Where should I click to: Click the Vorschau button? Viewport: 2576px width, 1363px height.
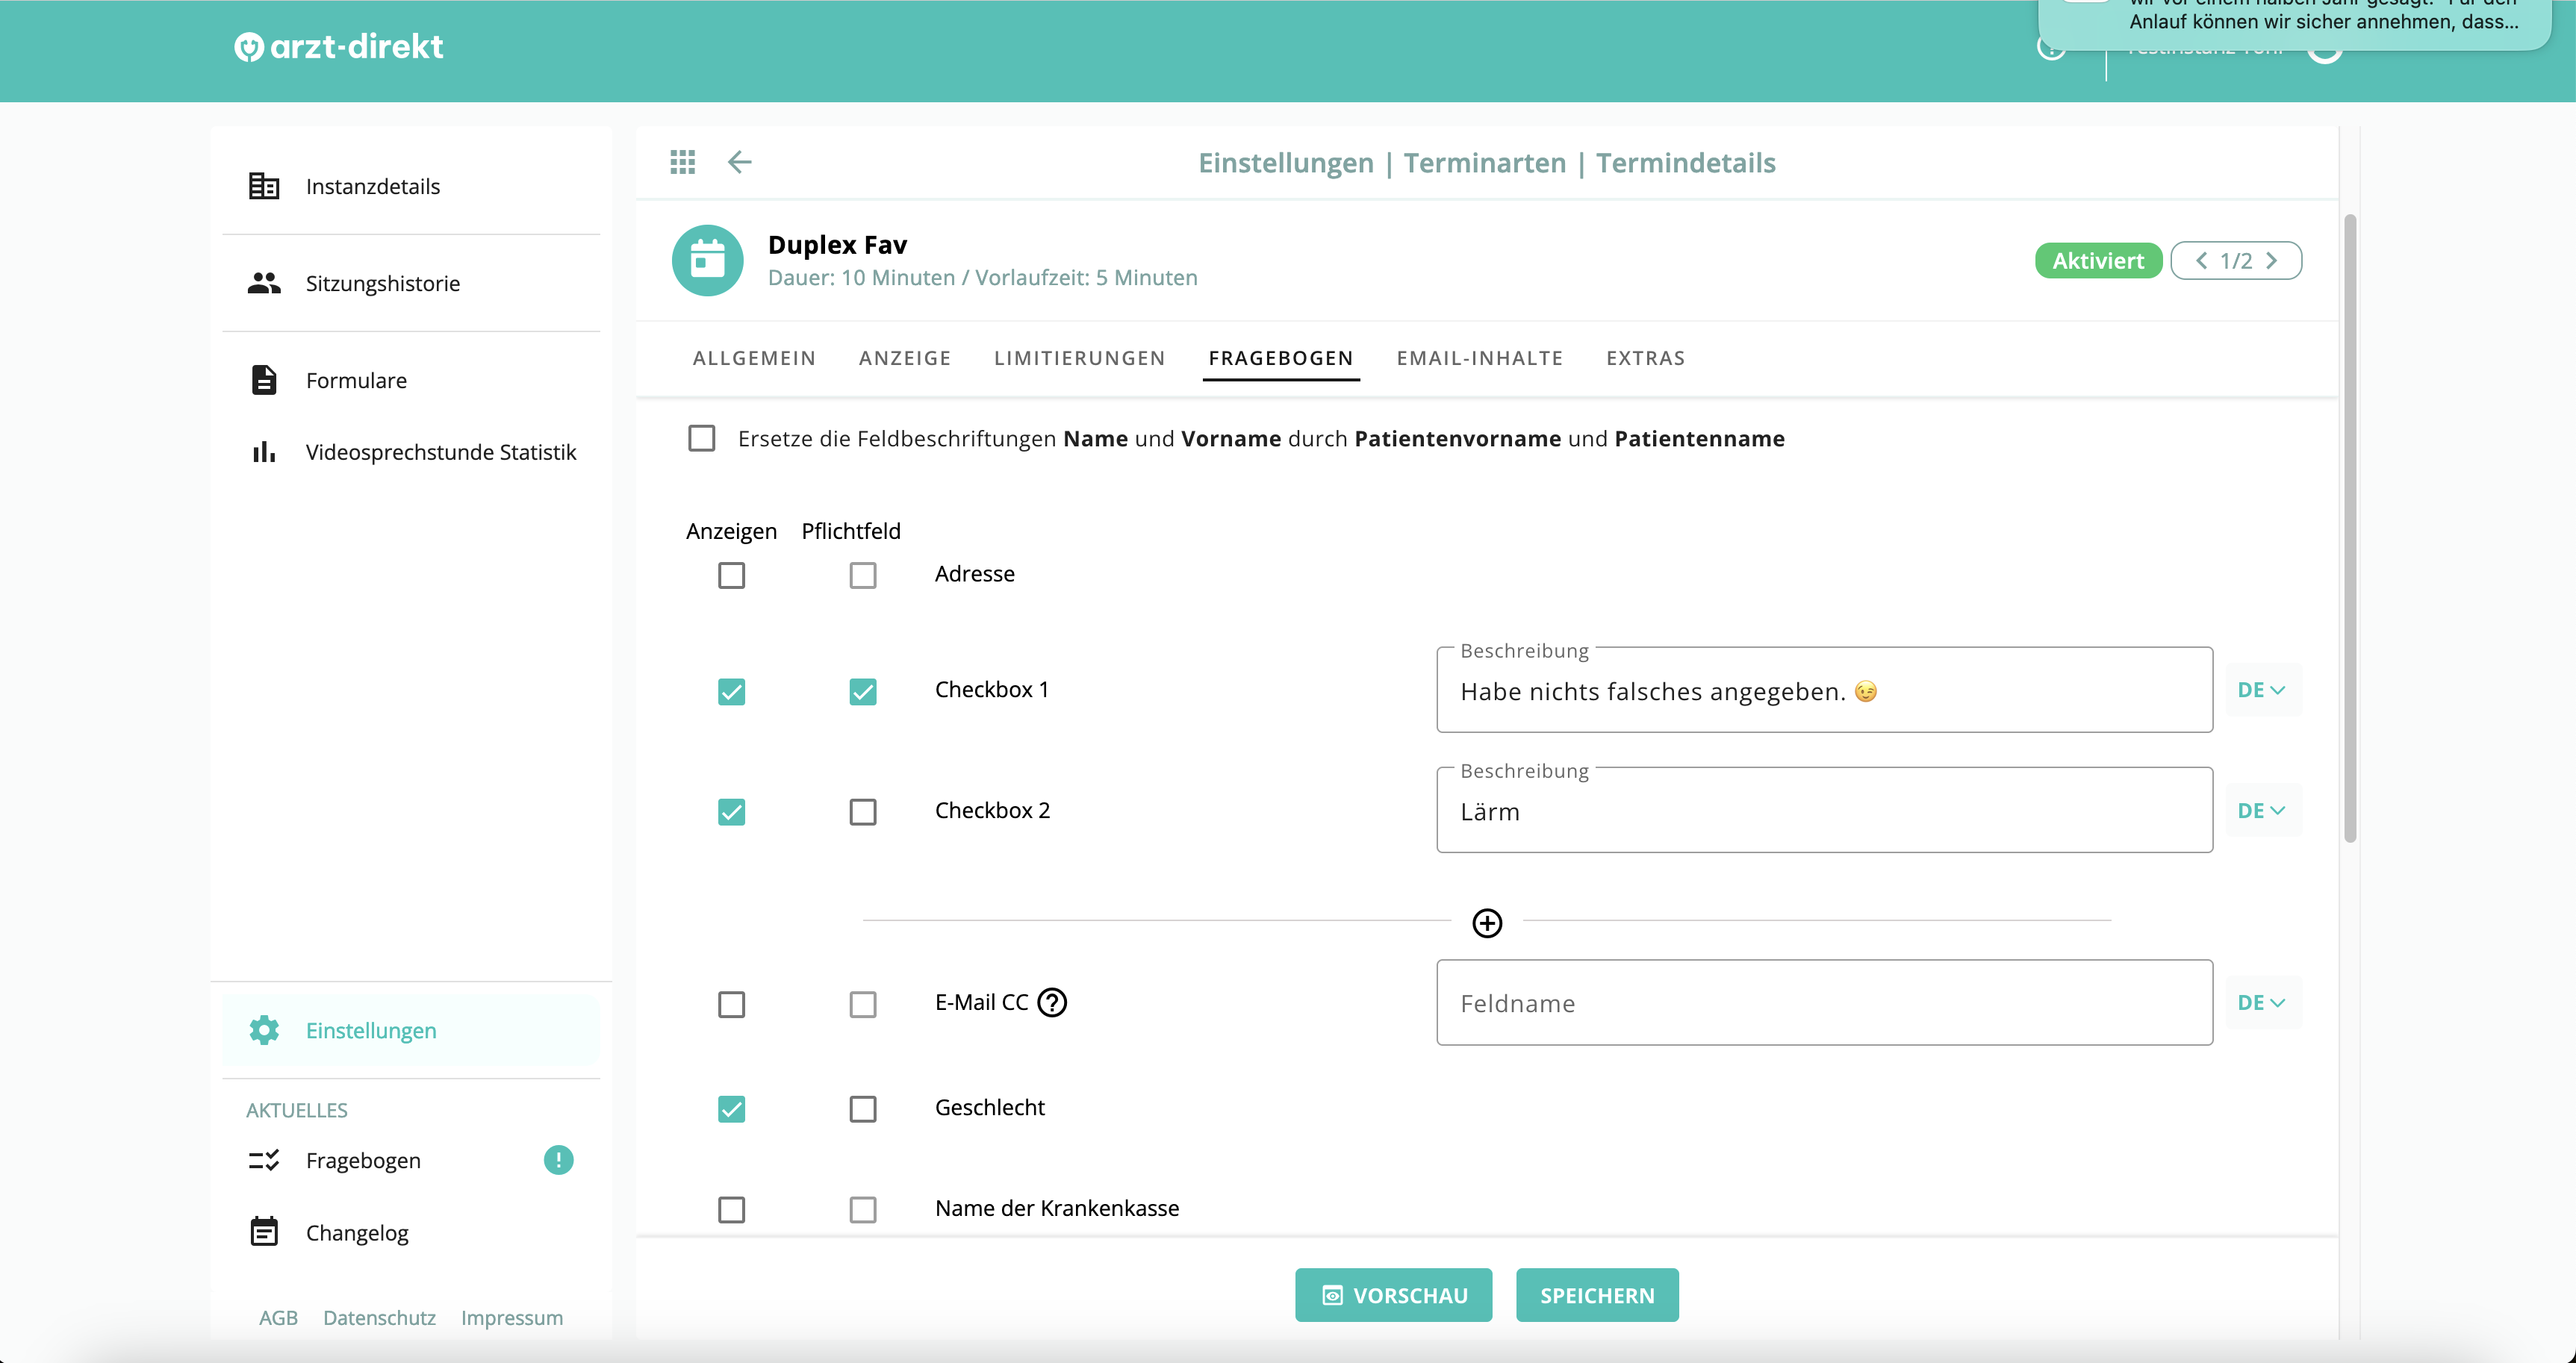tap(1393, 1295)
